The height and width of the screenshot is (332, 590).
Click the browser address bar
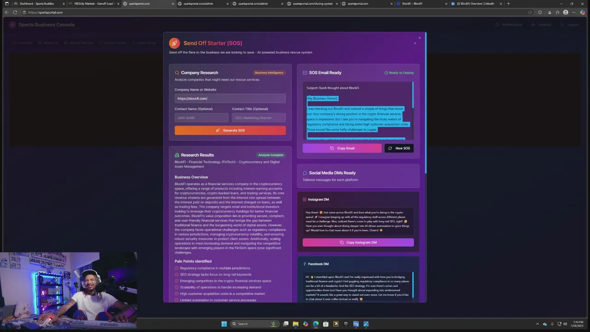tap(277, 12)
